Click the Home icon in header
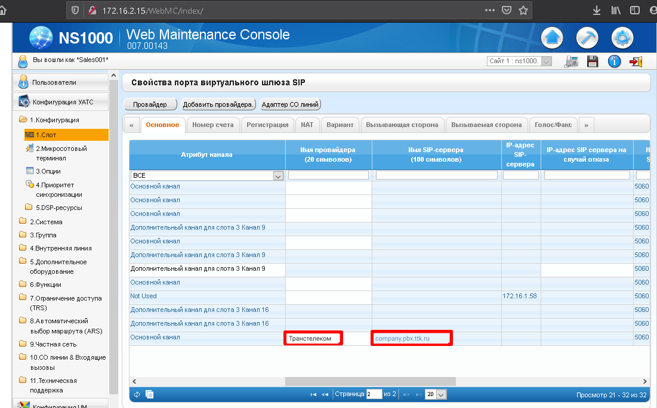The height and width of the screenshot is (408, 657). pyautogui.click(x=552, y=38)
